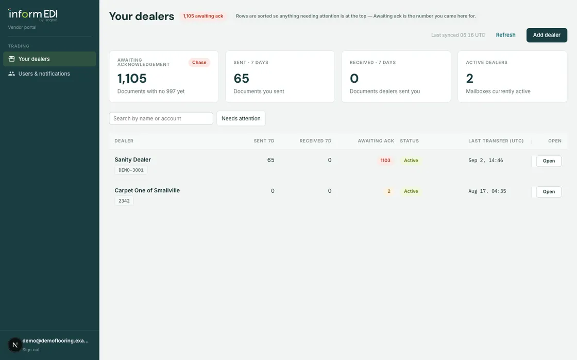
Task: Click the Carpet One of Smallville name
Action: [x=147, y=190]
